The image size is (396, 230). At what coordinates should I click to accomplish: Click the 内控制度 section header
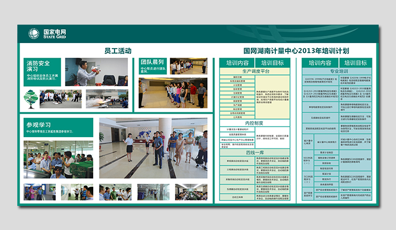[x=254, y=123]
